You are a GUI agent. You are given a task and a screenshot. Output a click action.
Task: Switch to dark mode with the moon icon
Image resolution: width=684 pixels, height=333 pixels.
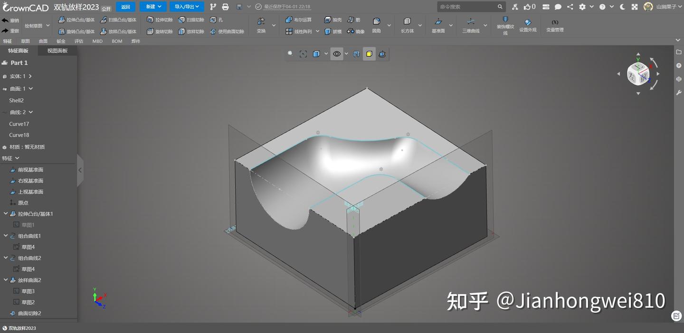623,7
